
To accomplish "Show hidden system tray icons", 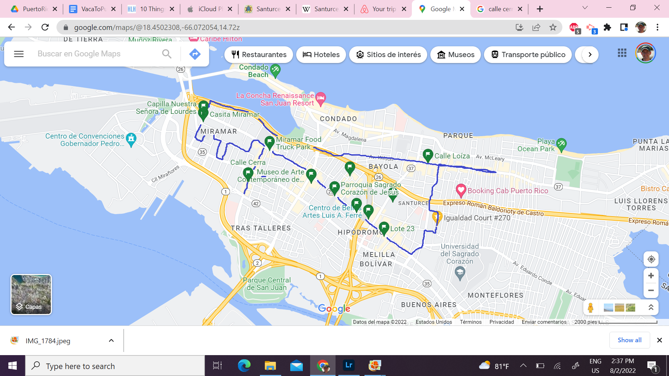I will click(x=523, y=366).
